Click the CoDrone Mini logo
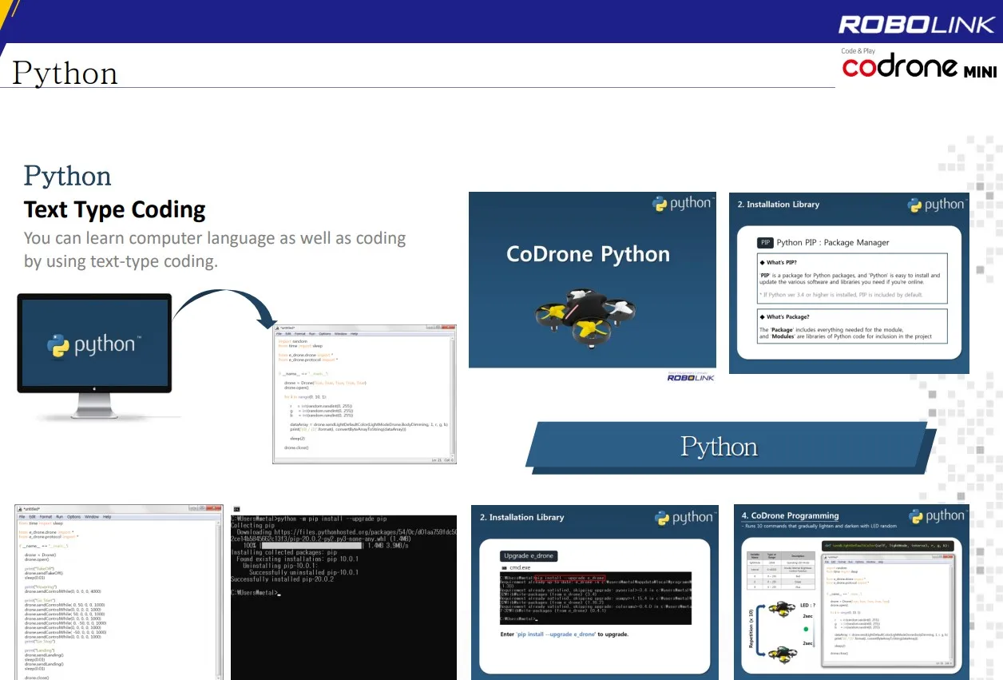 pyautogui.click(x=918, y=67)
